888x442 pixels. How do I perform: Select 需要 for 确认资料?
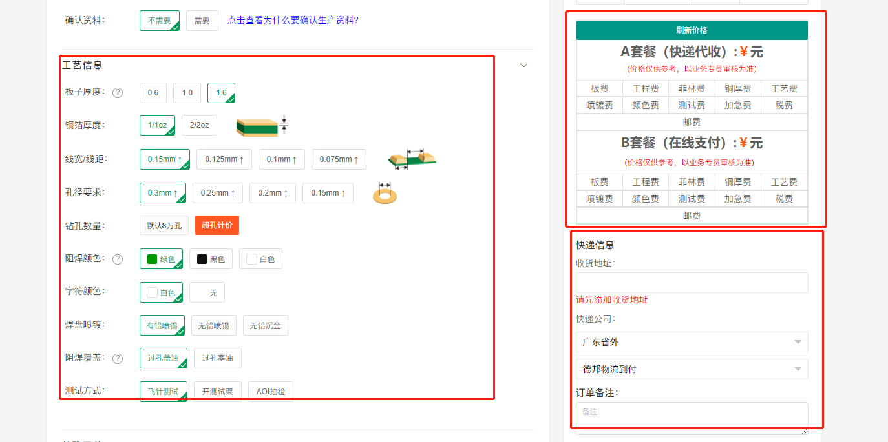(202, 20)
